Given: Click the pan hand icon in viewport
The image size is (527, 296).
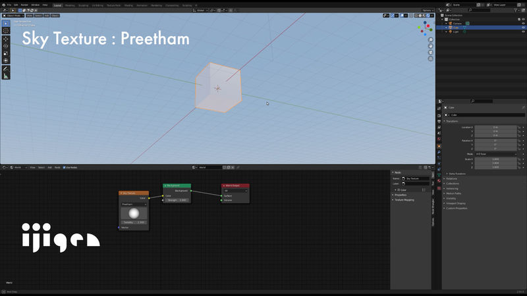Looking at the screenshot, I should (x=431, y=46).
